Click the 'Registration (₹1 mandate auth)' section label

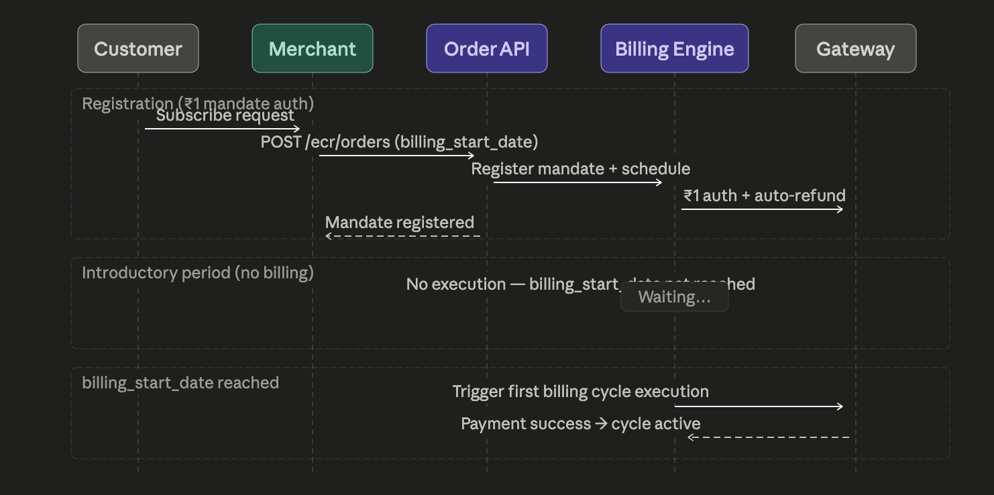tap(198, 103)
